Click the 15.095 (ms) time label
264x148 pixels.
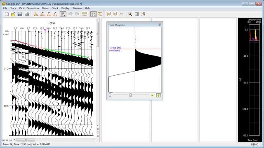coord(115,48)
